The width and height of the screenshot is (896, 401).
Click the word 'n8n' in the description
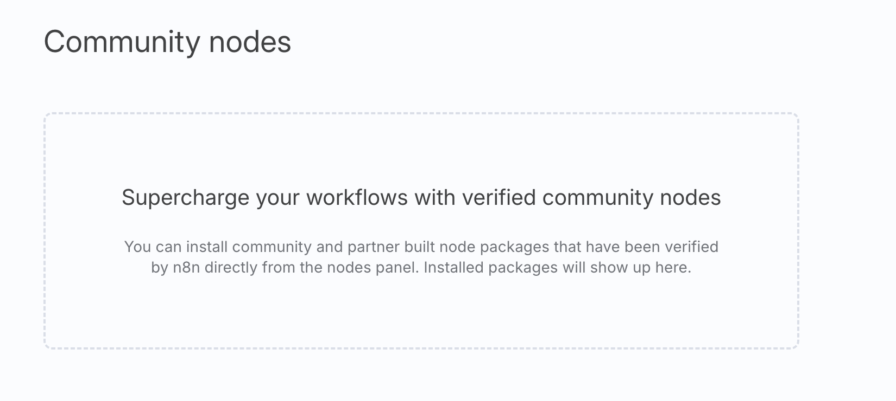[x=186, y=268]
